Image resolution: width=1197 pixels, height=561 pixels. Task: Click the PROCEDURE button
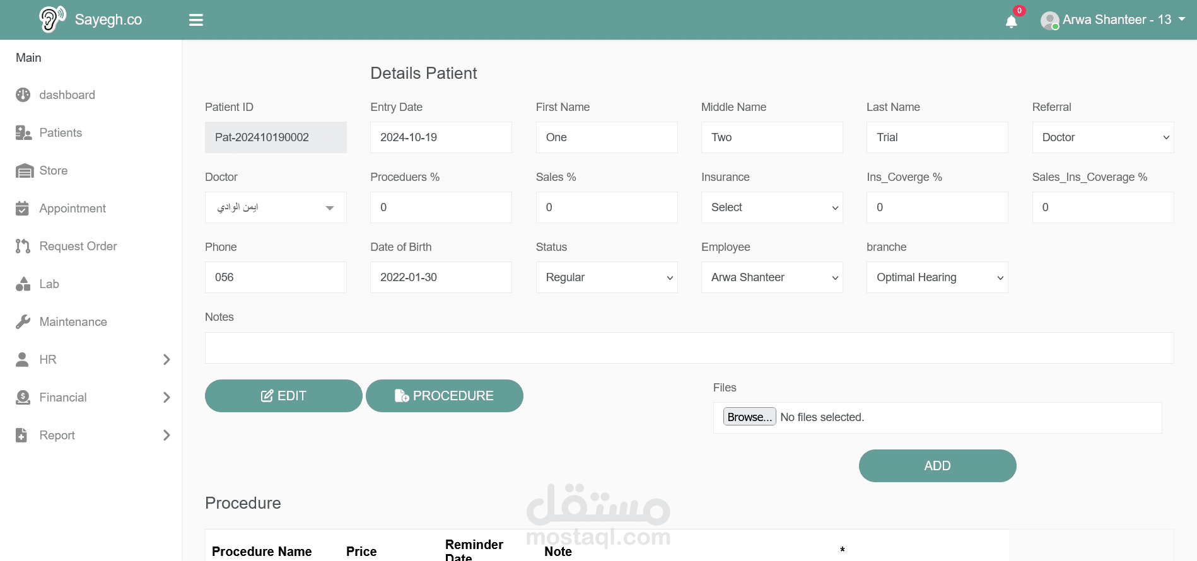(445, 396)
